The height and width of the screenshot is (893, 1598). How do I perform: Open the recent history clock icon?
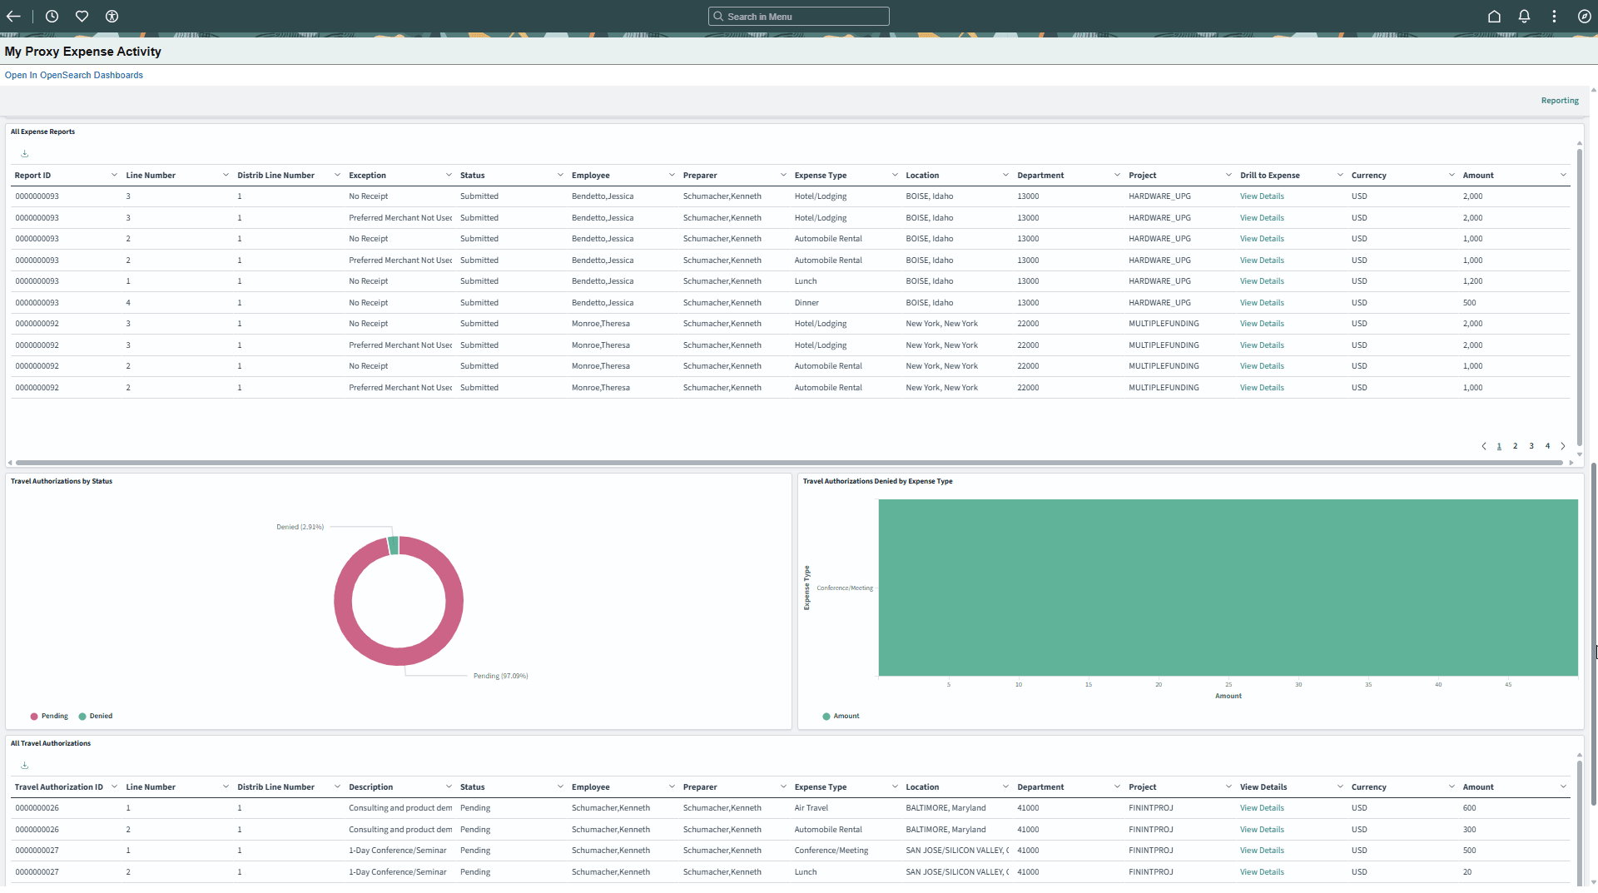(52, 16)
